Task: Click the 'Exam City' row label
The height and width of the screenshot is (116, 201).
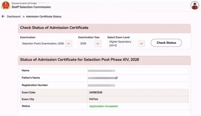Action: 28,99
